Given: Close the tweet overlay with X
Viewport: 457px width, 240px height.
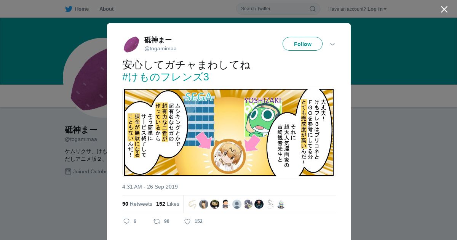Looking at the screenshot, I should [x=444, y=9].
